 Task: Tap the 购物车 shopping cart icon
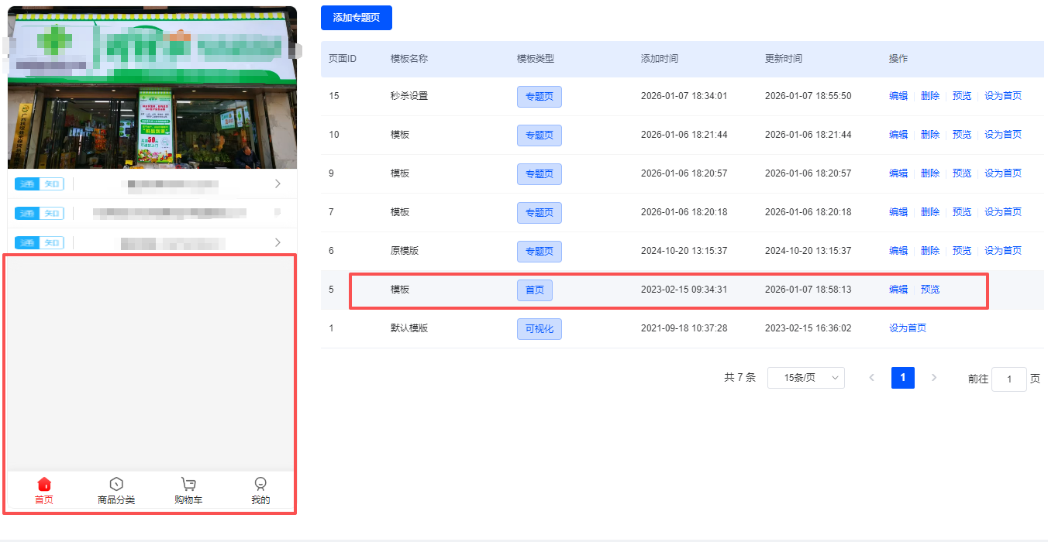pos(188,485)
